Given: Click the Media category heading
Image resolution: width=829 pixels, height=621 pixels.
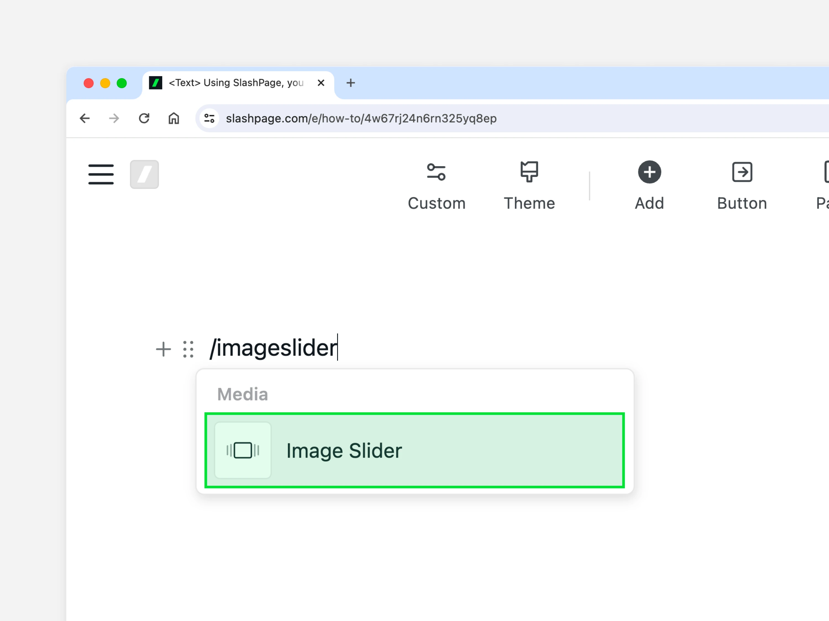Looking at the screenshot, I should point(242,394).
